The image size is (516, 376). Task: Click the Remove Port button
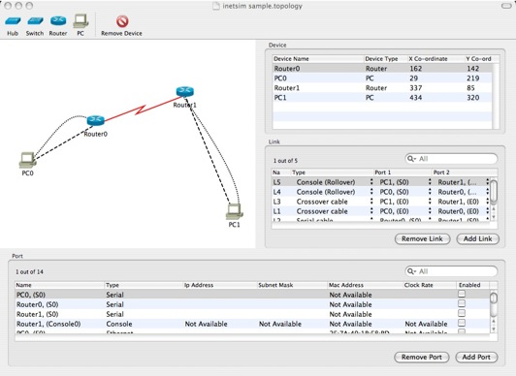422,357
